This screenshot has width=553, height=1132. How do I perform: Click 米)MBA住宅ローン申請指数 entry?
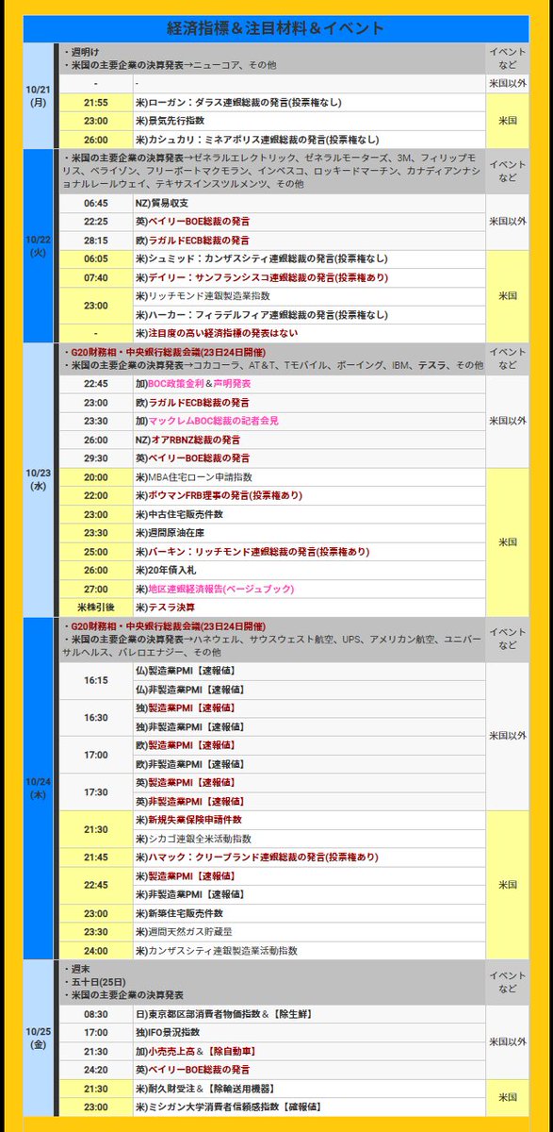(309, 477)
